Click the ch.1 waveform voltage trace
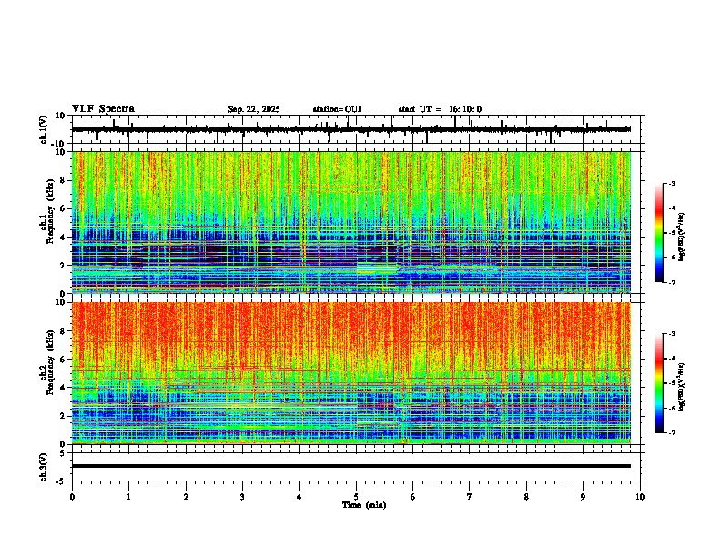Screen dimensions: 721x557 click(351, 129)
